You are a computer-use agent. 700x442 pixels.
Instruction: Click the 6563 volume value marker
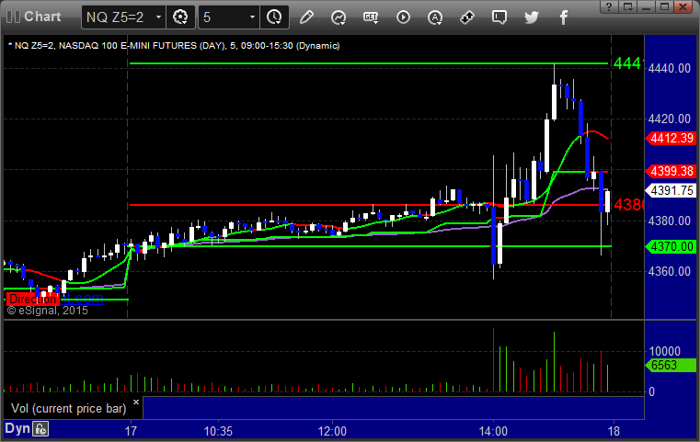tap(671, 366)
